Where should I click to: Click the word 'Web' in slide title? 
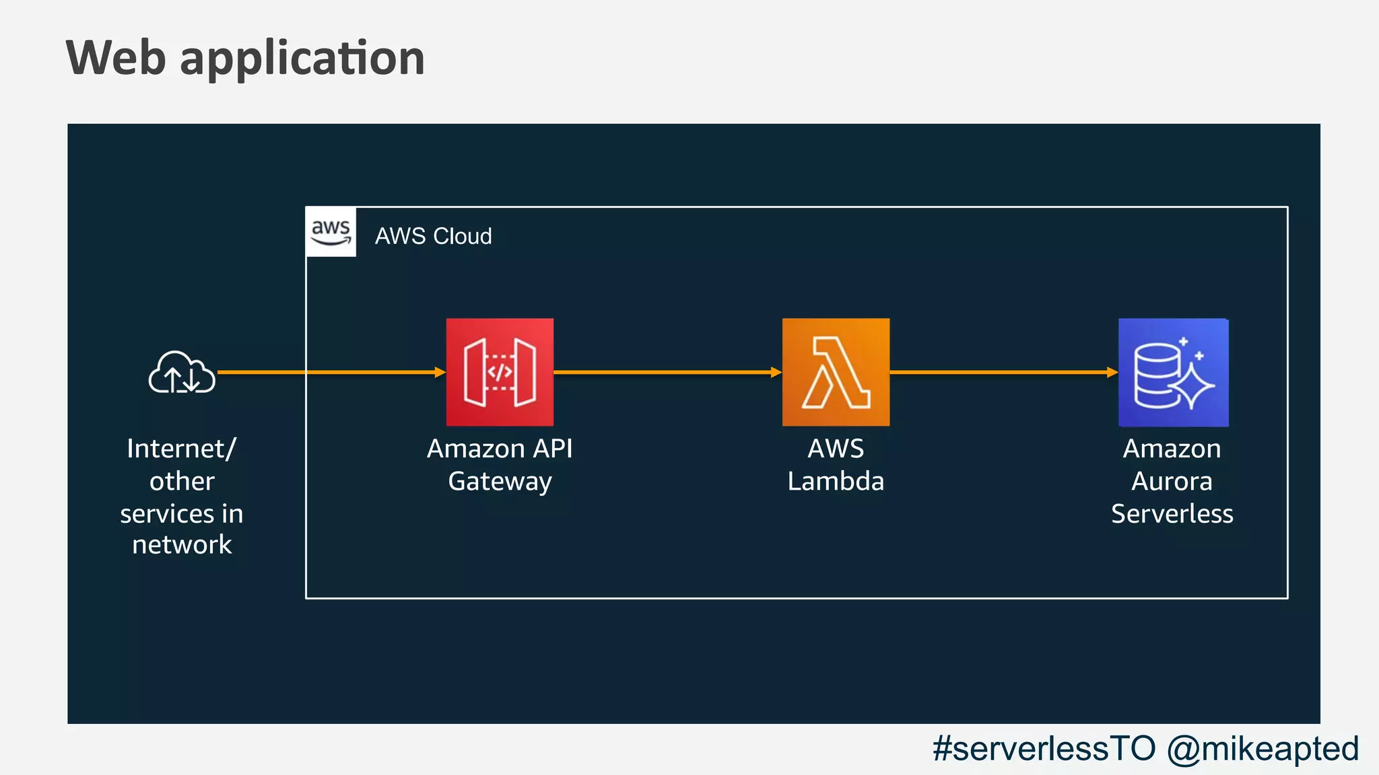tap(116, 58)
